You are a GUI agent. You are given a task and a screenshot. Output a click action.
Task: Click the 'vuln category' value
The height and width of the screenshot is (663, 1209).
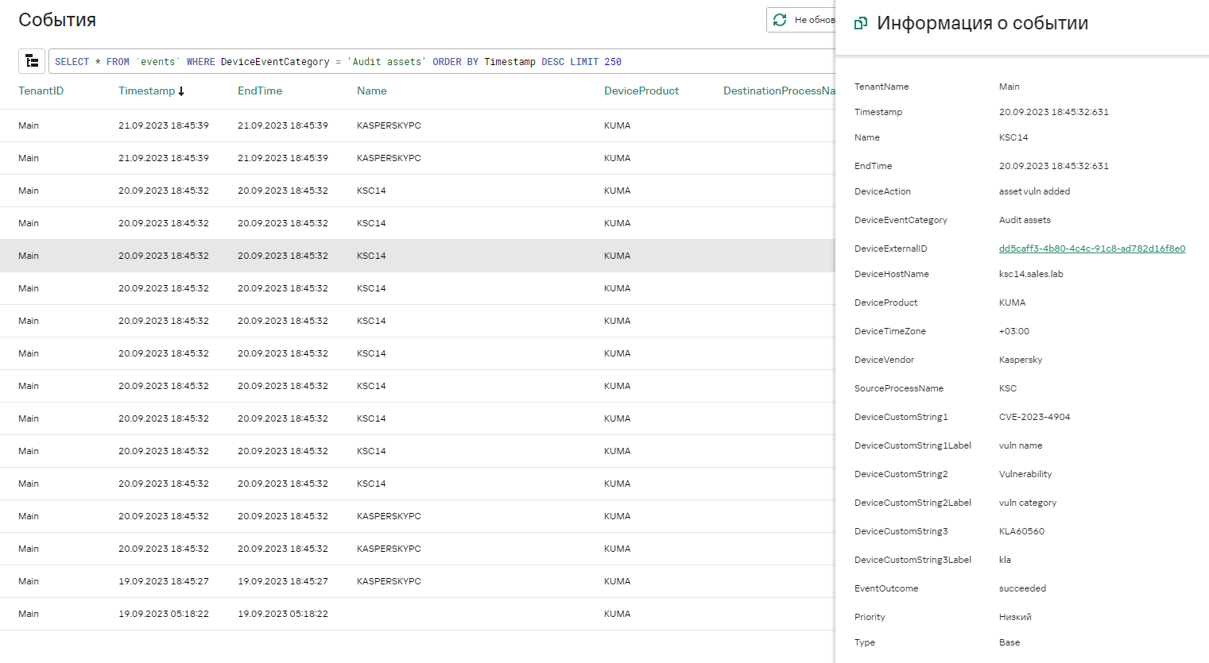click(x=1028, y=503)
